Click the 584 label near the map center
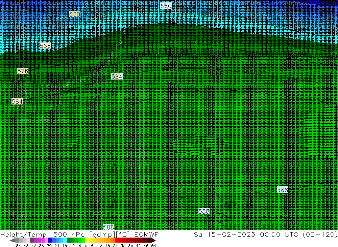The image size is (338, 247). click(x=117, y=76)
